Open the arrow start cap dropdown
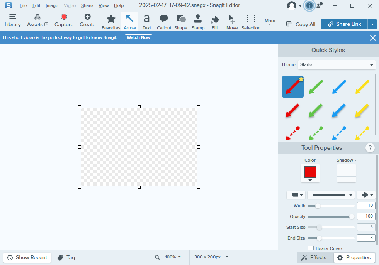Screen dimensions: 379x265 (x=296, y=195)
